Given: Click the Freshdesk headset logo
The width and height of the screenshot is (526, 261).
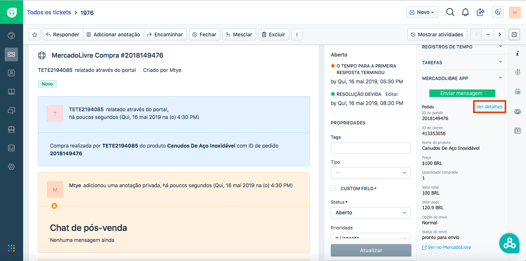Looking at the screenshot, I should coord(11,12).
